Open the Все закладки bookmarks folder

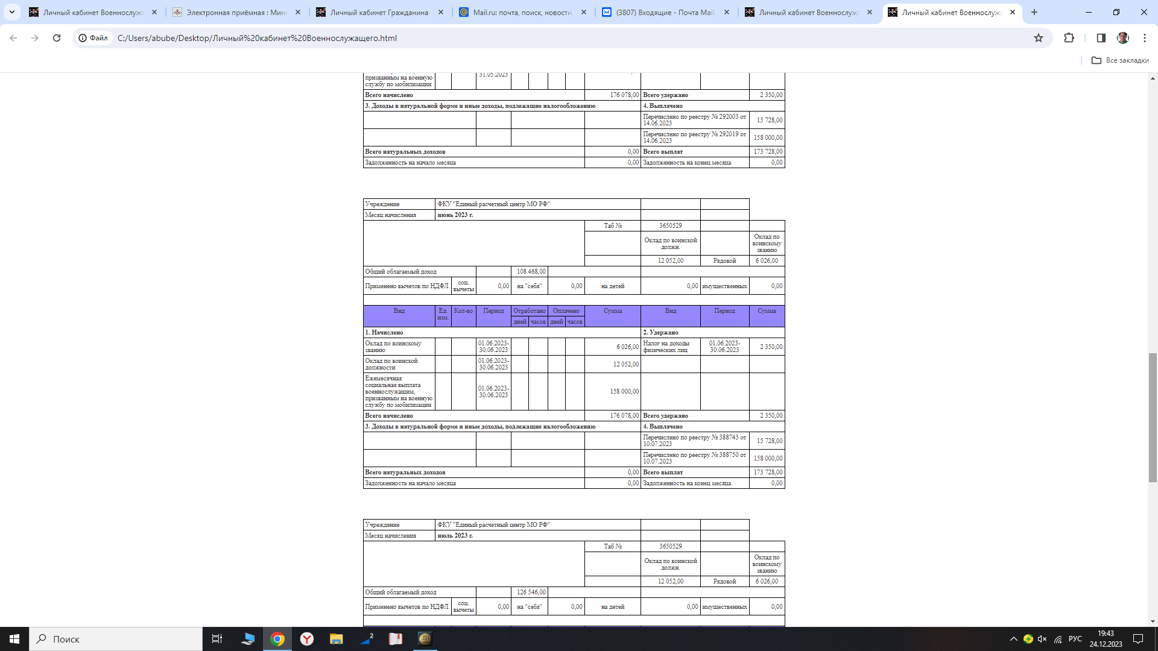tap(1120, 60)
